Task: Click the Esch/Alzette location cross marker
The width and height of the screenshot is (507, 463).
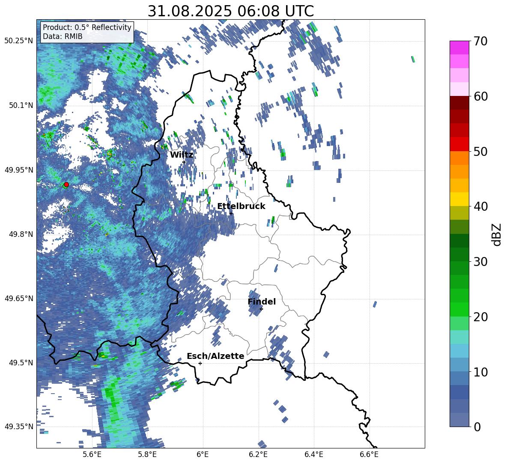Action: (x=200, y=363)
